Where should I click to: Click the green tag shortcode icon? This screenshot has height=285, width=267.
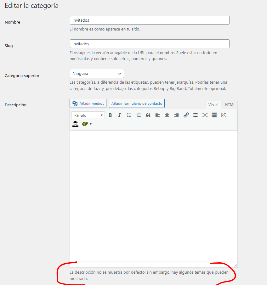[85, 124]
